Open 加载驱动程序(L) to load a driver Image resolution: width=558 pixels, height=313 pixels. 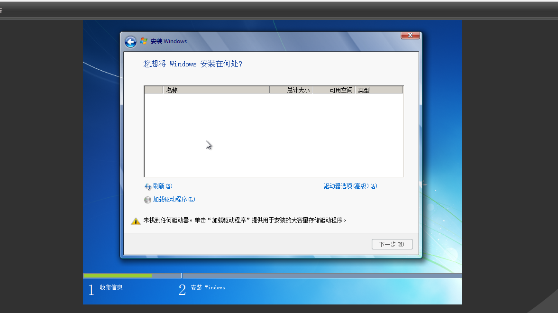click(x=174, y=199)
